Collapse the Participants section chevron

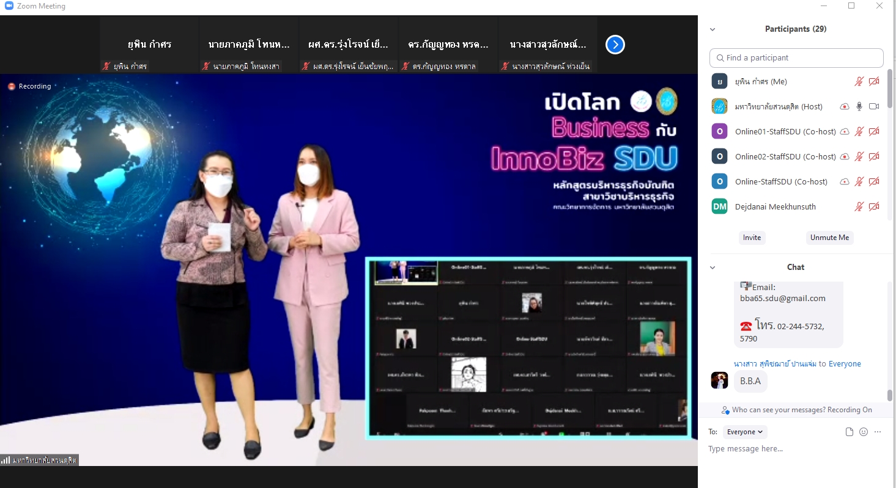point(712,29)
